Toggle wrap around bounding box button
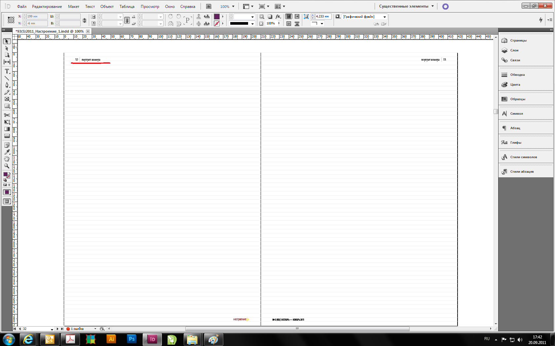The width and height of the screenshot is (555, 346). click(x=297, y=16)
